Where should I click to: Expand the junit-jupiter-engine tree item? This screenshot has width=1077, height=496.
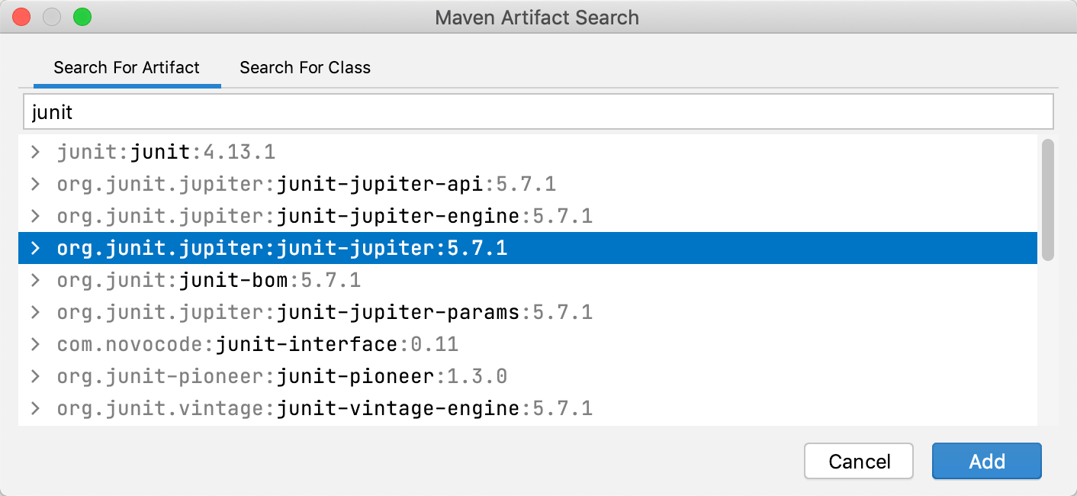point(35,215)
